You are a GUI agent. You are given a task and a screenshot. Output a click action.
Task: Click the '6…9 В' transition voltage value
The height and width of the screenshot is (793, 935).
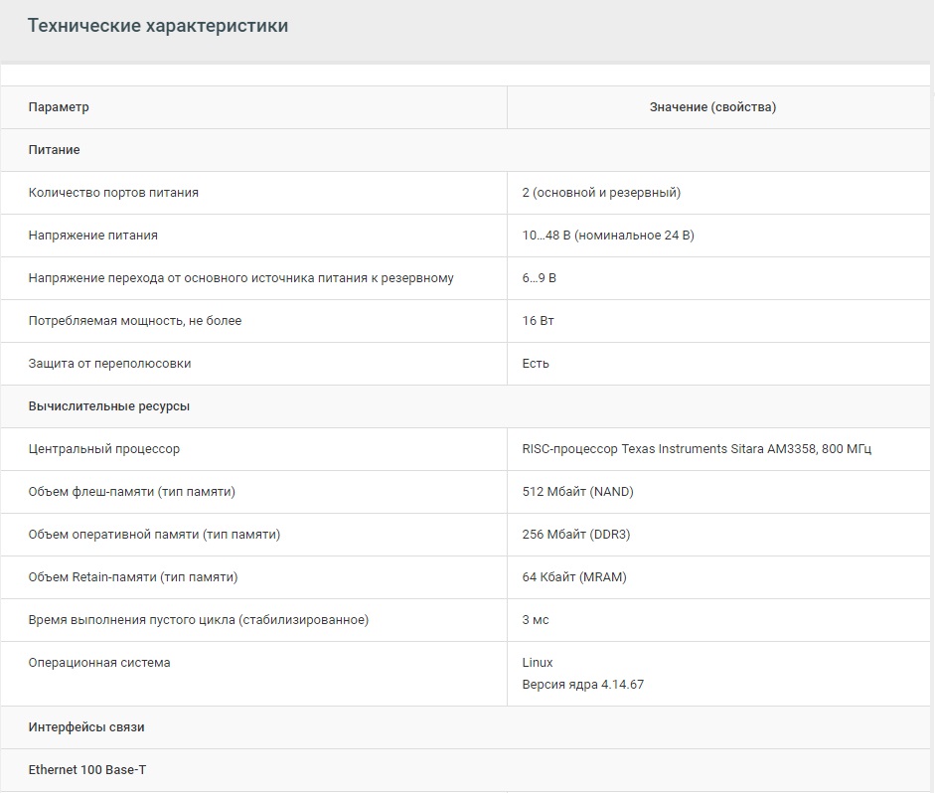540,278
